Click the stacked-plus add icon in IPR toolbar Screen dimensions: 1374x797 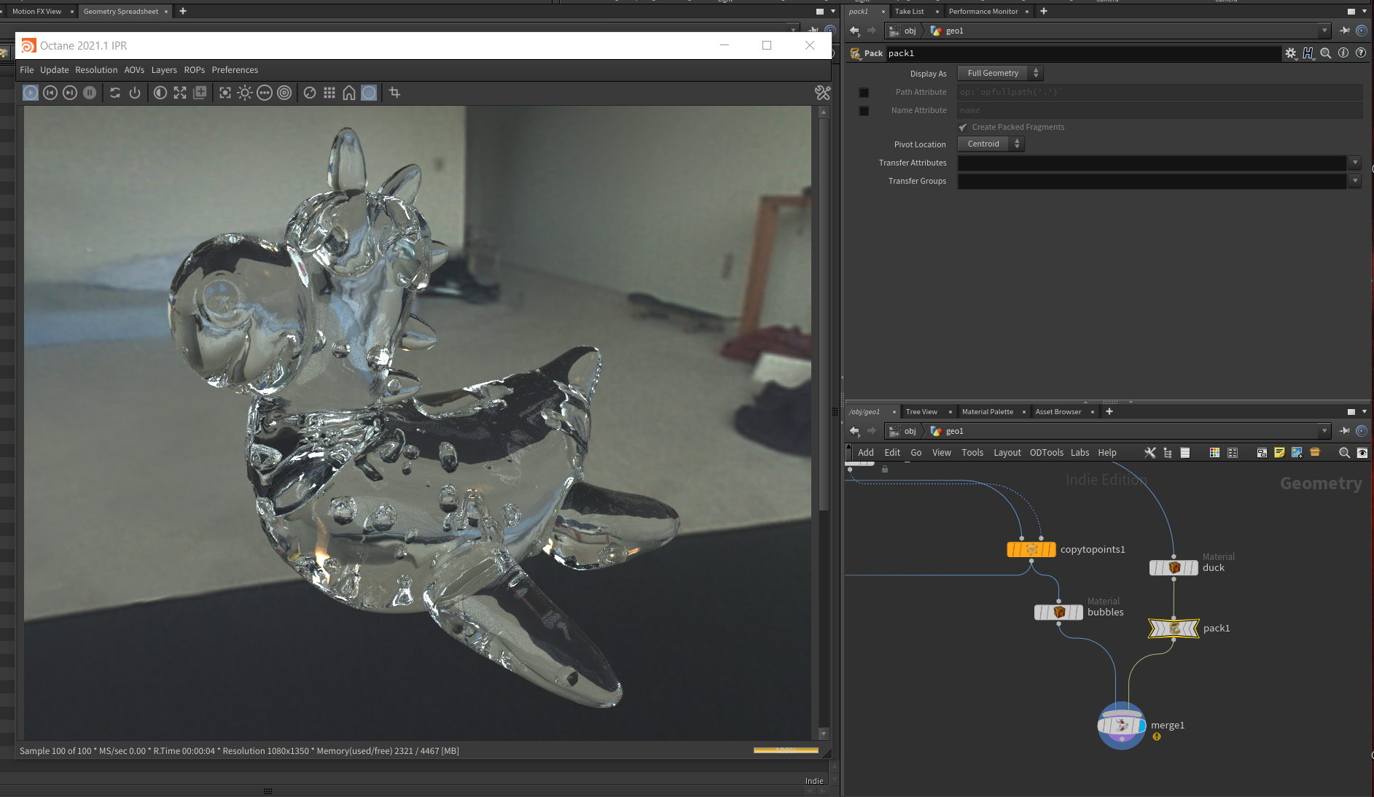200,93
